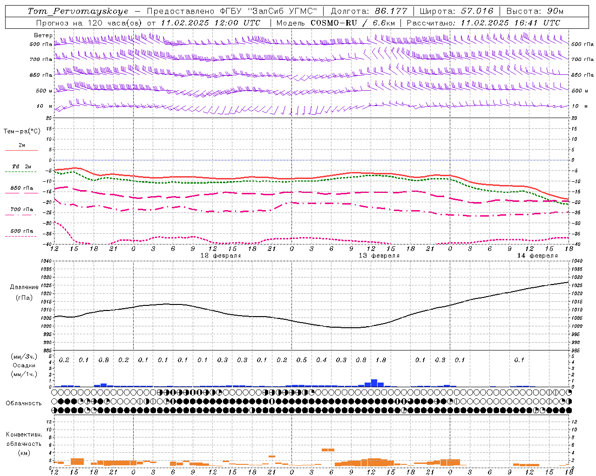The image size is (596, 476).
Task: Click the '1.8' precipitation value
Action: 381,360
